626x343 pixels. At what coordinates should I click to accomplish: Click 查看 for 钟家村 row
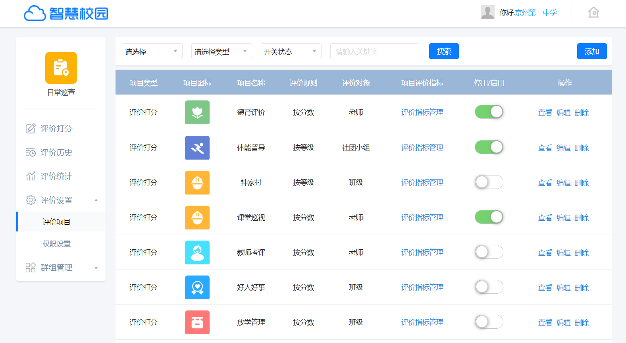[545, 183]
